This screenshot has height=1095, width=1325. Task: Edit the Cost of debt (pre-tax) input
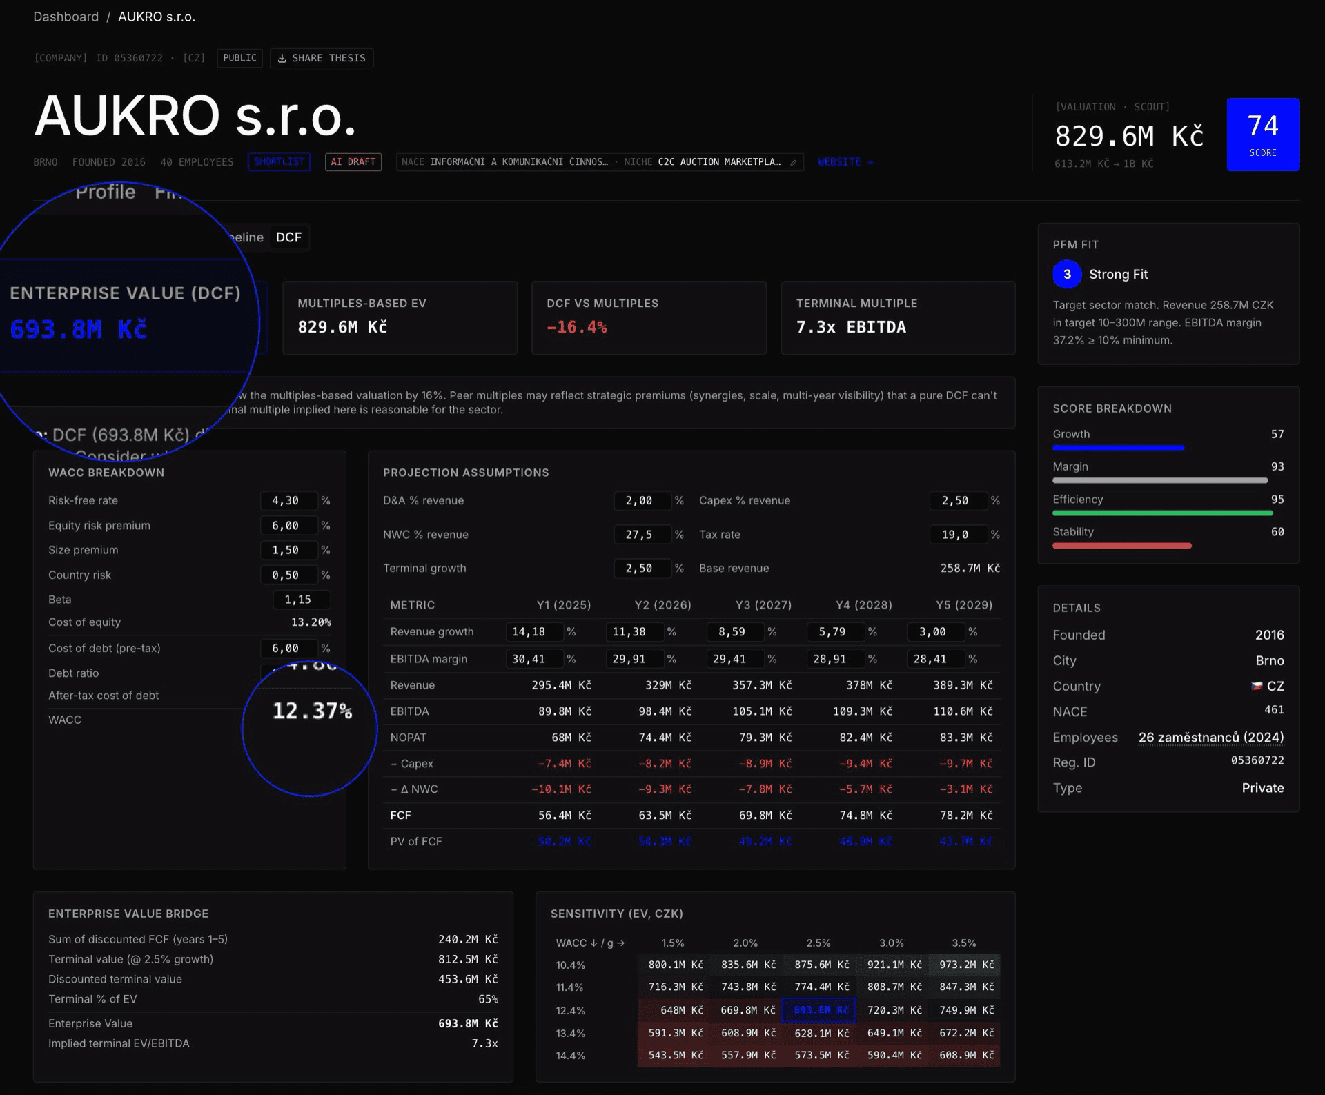pyautogui.click(x=289, y=649)
